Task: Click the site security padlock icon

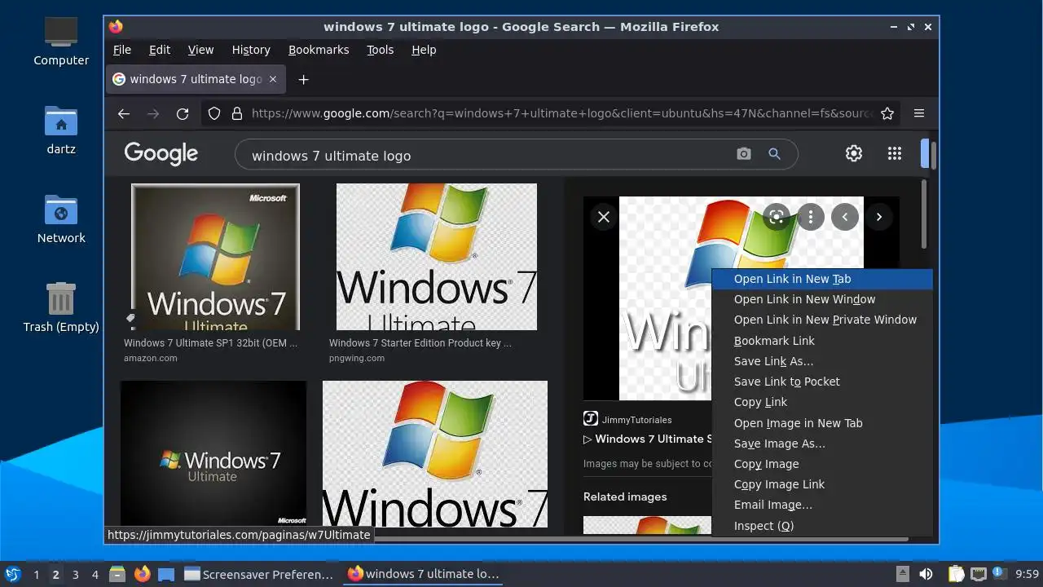Action: point(237,113)
